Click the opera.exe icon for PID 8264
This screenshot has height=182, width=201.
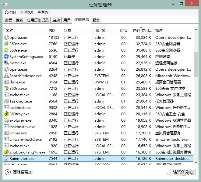[6, 69]
